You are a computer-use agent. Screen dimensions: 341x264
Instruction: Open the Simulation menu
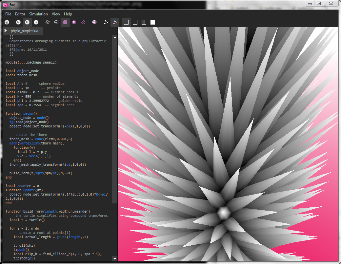[38, 14]
